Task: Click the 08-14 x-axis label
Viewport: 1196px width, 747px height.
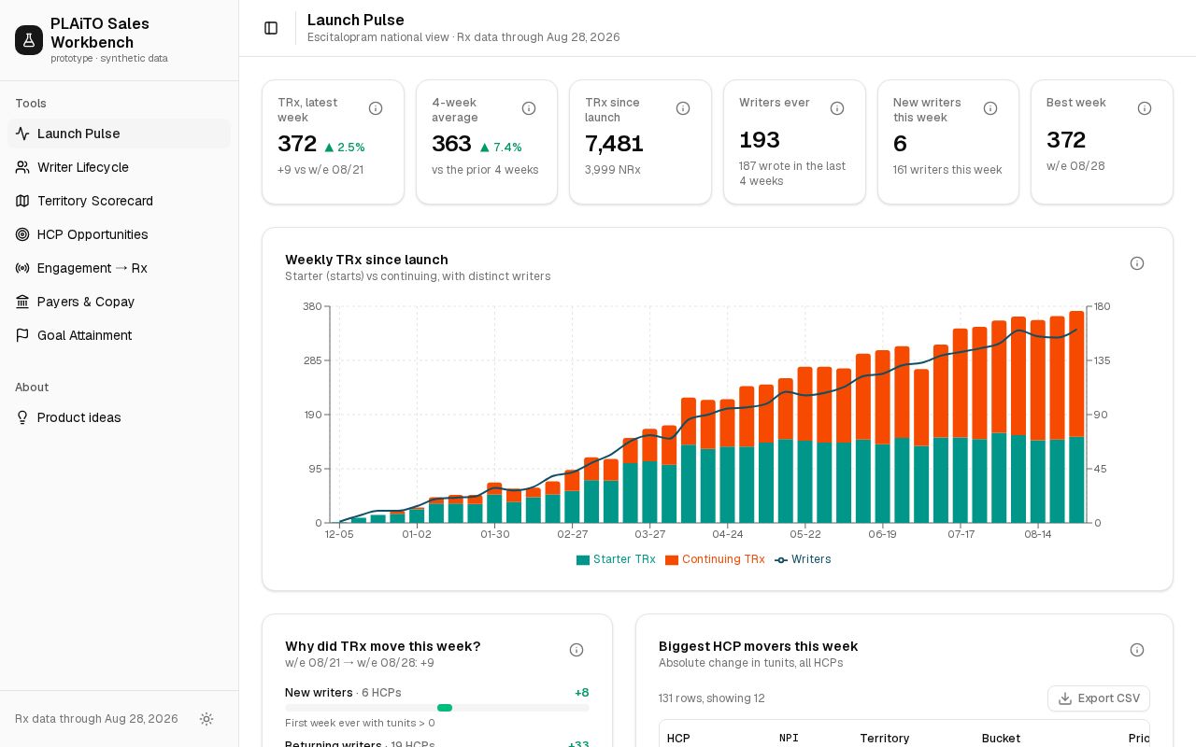Action: [x=1037, y=534]
